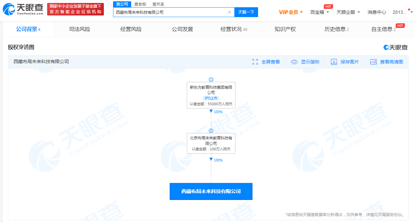Open 消息中心 message center
This screenshot has width=414, height=223.
tap(377, 12)
